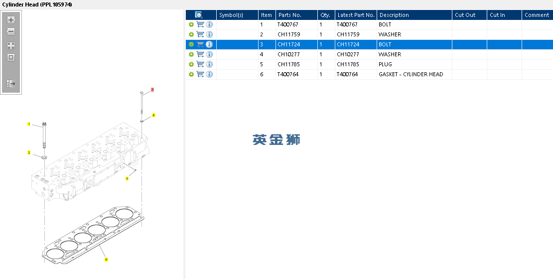Click the search magnifier icon in table header
This screenshot has height=279, width=553.
coord(199,15)
